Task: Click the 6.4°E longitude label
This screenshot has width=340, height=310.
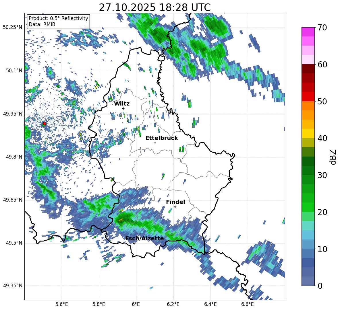Action: (x=210, y=305)
